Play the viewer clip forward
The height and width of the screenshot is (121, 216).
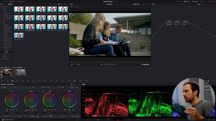pos(109,65)
